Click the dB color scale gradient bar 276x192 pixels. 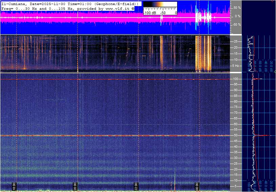tap(160, 7)
